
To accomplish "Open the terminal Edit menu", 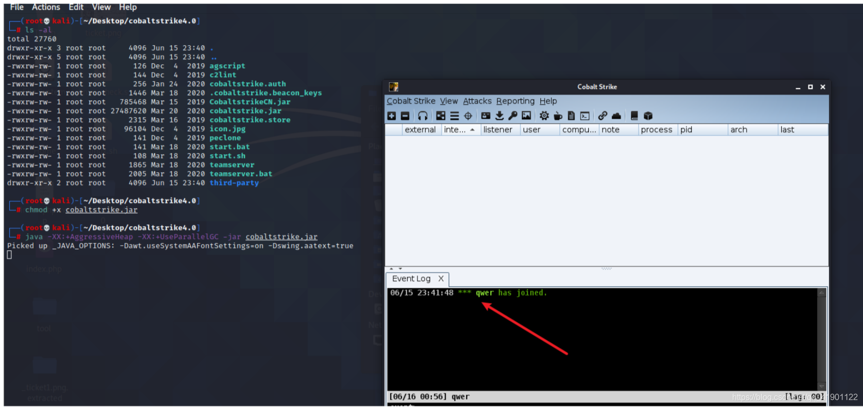I will (76, 7).
